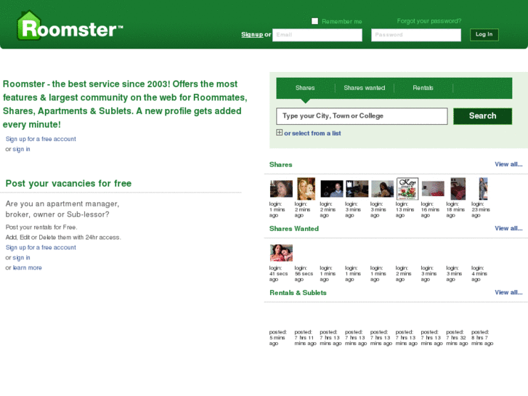Focus the Email input field

[x=317, y=35]
